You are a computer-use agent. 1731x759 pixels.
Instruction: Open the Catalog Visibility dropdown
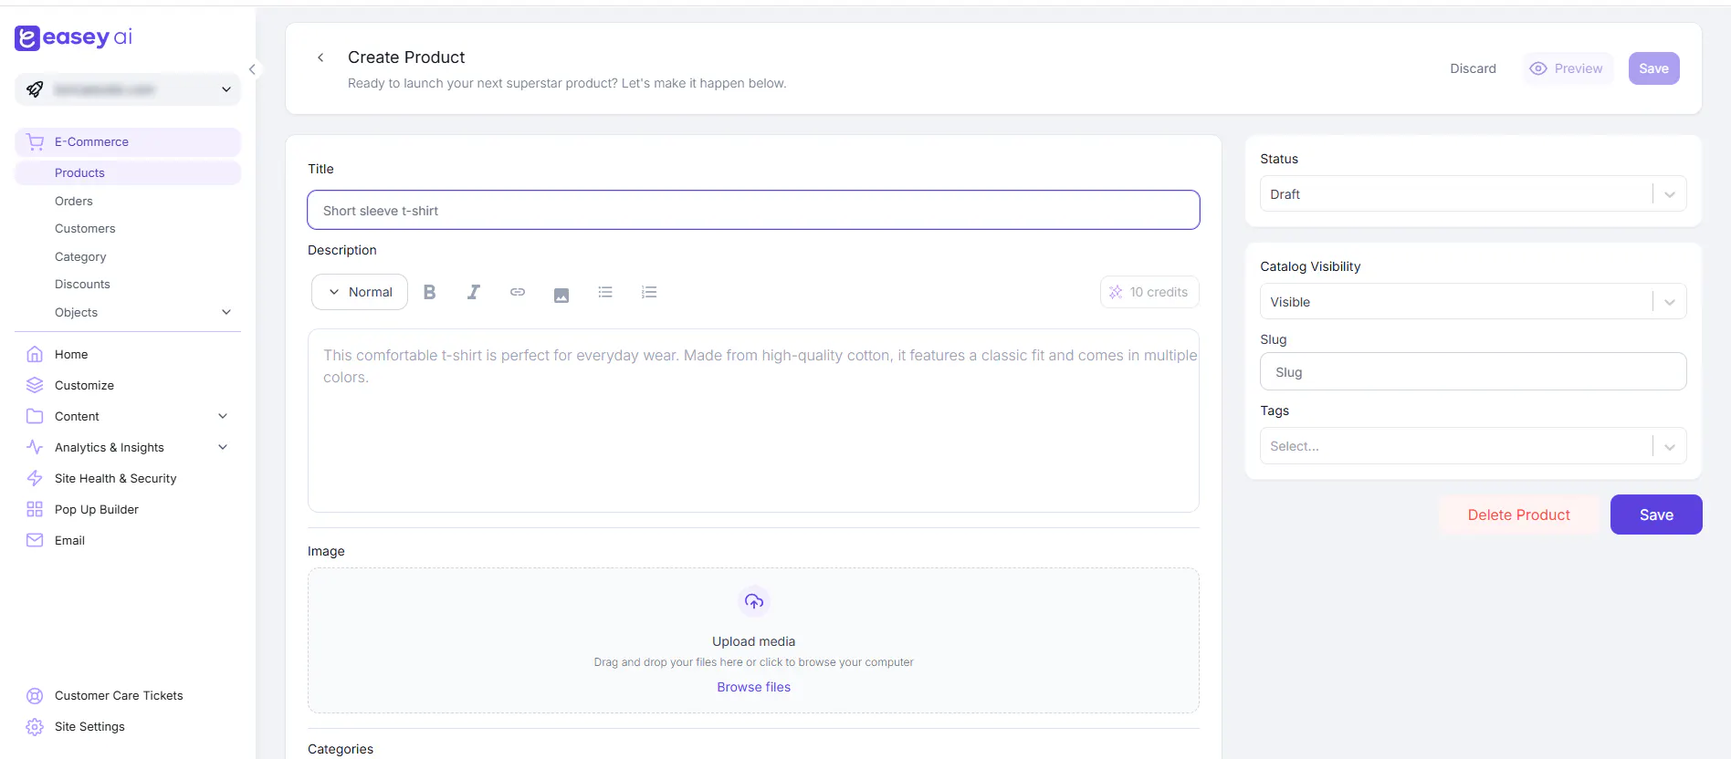pyautogui.click(x=1473, y=301)
